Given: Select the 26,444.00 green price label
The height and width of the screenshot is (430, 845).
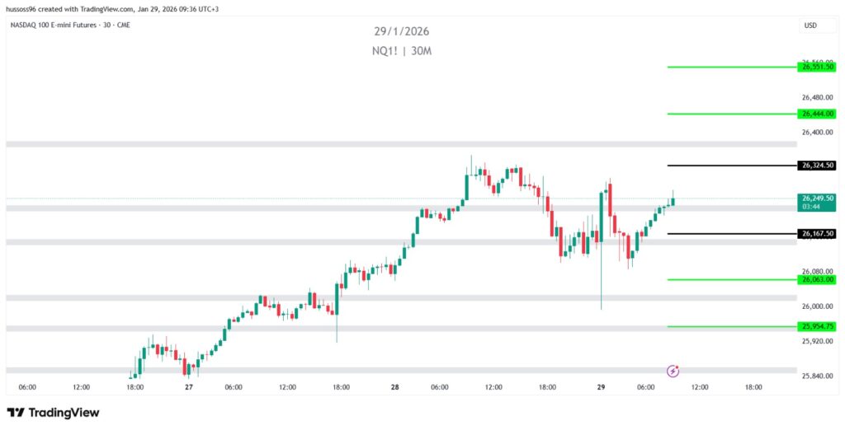Looking at the screenshot, I should point(817,114).
